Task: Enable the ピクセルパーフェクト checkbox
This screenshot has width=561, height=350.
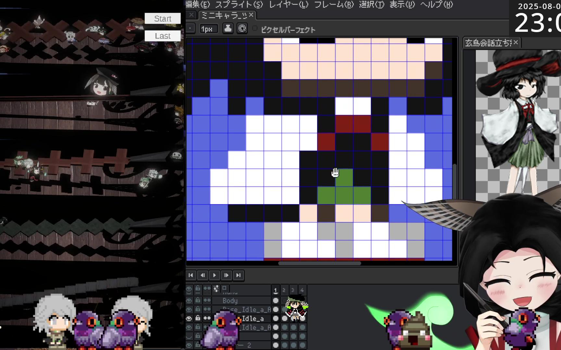Action: click(255, 29)
